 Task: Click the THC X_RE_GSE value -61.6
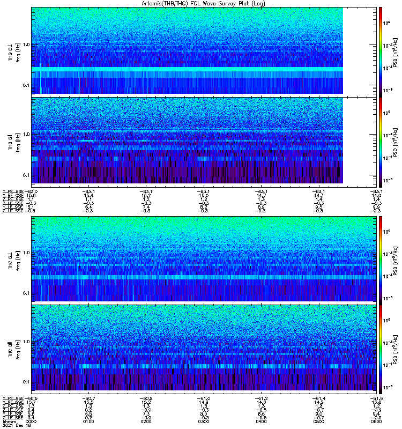376,398
